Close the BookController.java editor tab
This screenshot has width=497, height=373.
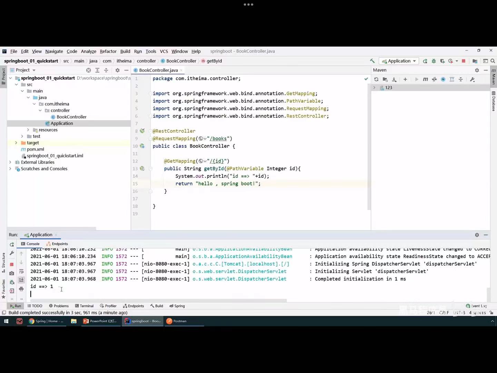click(181, 70)
